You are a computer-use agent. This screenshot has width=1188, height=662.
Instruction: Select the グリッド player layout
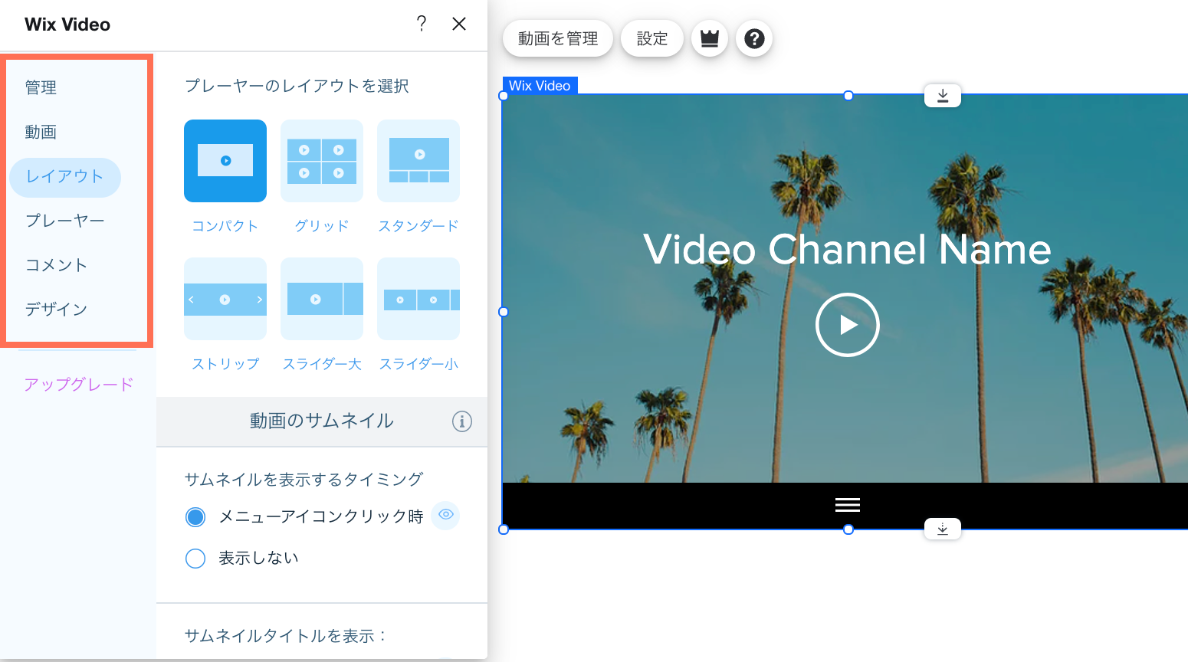[321, 161]
